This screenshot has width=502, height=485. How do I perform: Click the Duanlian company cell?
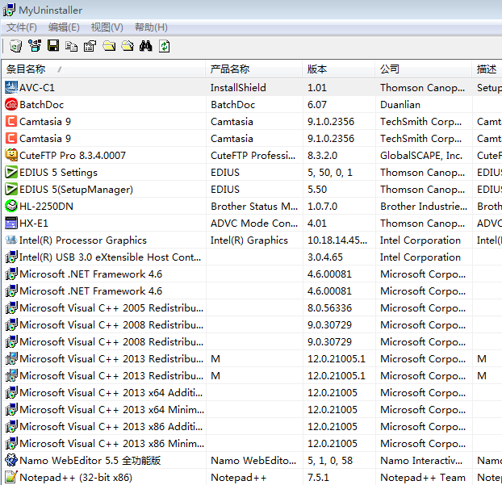tap(400, 105)
